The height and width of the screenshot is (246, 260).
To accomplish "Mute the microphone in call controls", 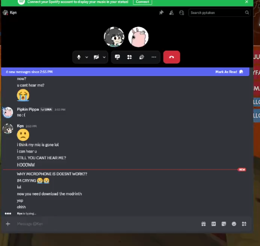I will (79, 57).
